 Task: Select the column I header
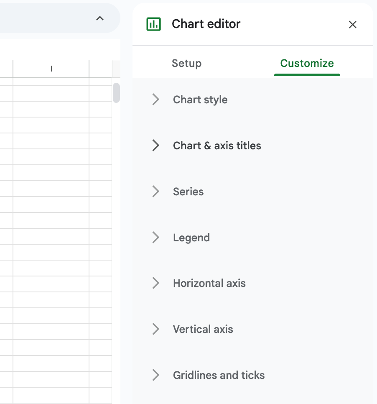point(51,69)
